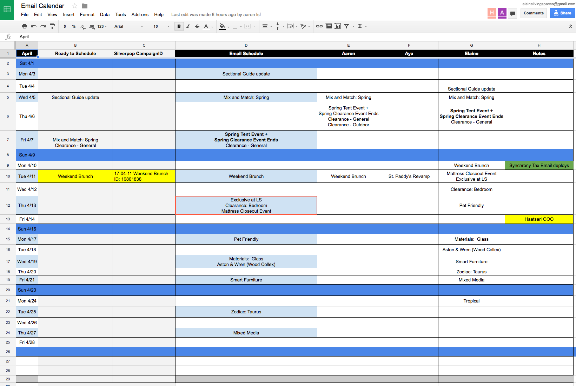Expand the 123 number format dropdown
Screen dimensions: 576x386
click(x=102, y=26)
